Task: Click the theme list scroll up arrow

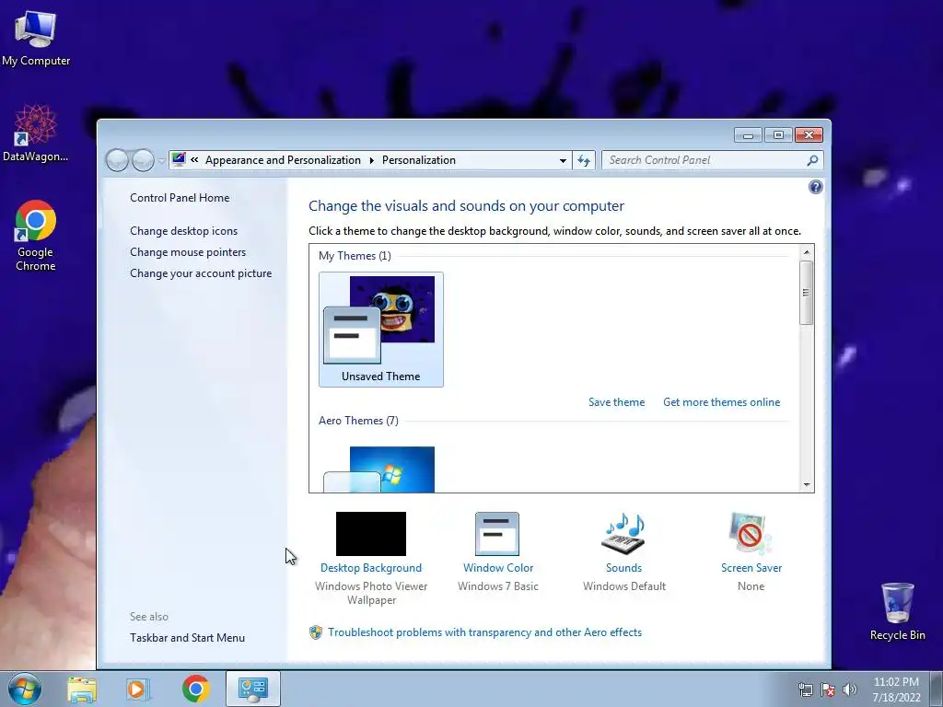Action: (x=807, y=252)
